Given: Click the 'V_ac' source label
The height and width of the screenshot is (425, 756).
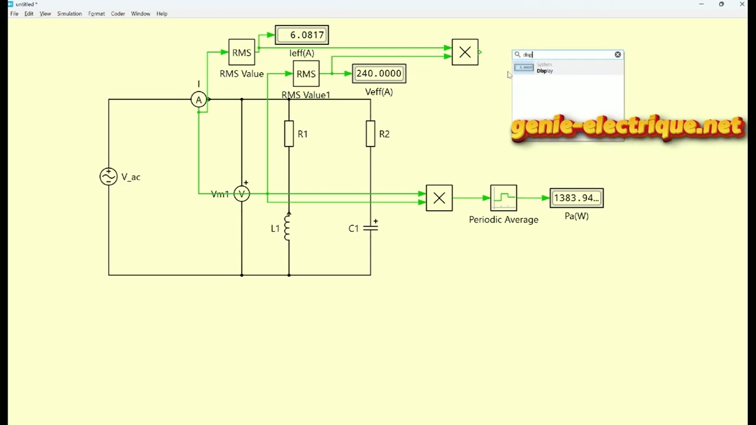Looking at the screenshot, I should [131, 177].
